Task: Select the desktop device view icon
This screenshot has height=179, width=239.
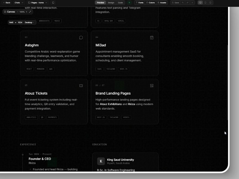Action: point(200,3)
